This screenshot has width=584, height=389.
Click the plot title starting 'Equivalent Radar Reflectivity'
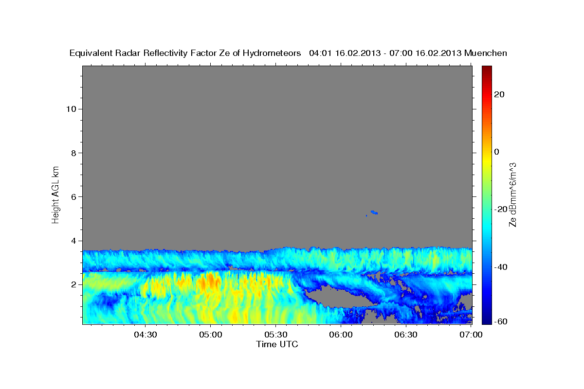(x=288, y=53)
